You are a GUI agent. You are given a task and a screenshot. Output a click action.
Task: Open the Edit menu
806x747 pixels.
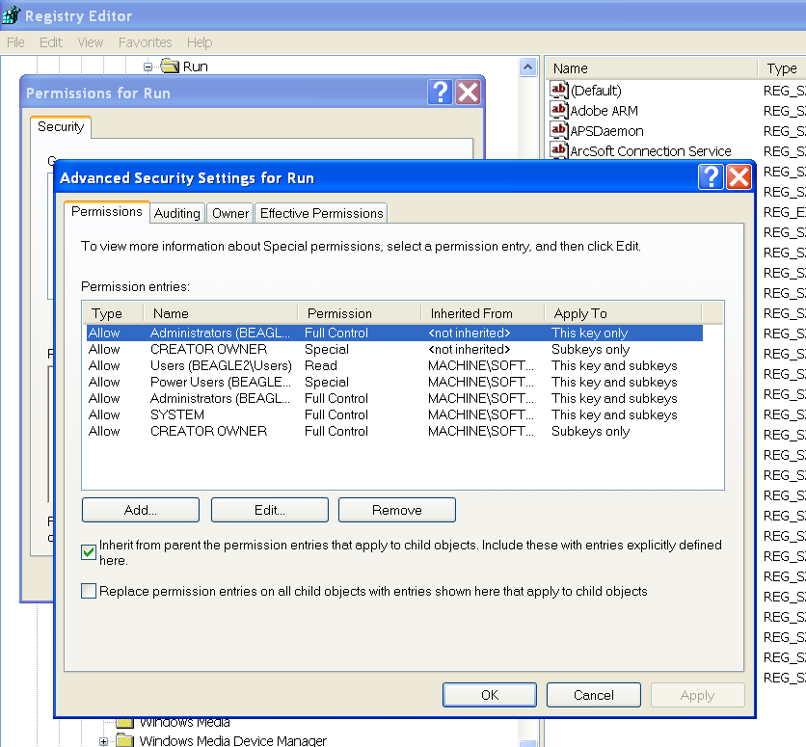point(51,42)
